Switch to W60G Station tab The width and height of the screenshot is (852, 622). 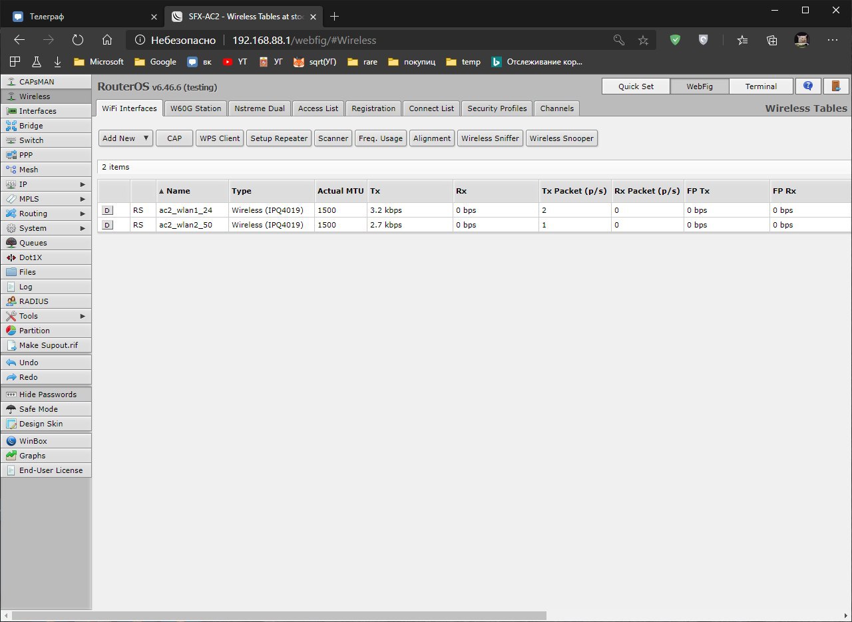pos(196,108)
